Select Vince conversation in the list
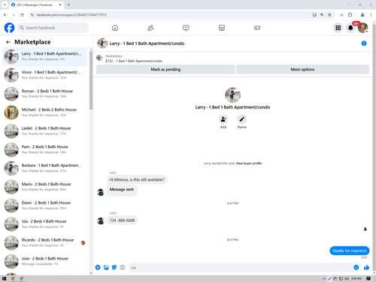Image resolution: width=376 pixels, height=282 pixels. (44, 75)
